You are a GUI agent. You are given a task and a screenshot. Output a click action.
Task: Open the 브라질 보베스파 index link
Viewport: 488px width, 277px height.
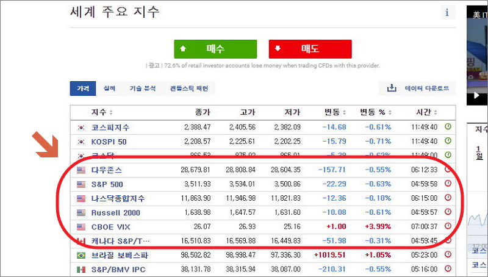120,255
